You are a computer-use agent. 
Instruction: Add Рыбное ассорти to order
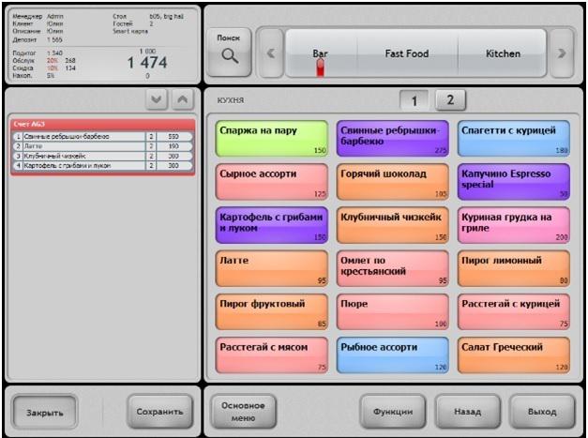tap(393, 355)
